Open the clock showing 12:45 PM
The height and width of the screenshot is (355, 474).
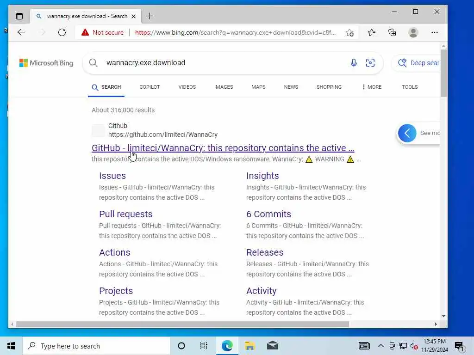(434, 345)
